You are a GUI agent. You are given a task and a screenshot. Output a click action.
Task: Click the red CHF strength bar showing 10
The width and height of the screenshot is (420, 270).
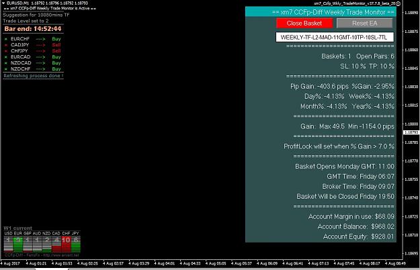(66, 244)
